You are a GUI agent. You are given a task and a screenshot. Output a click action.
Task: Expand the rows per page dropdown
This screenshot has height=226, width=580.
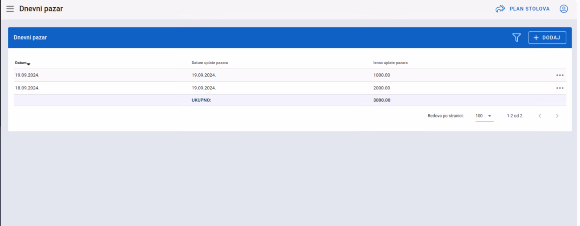[x=484, y=116]
